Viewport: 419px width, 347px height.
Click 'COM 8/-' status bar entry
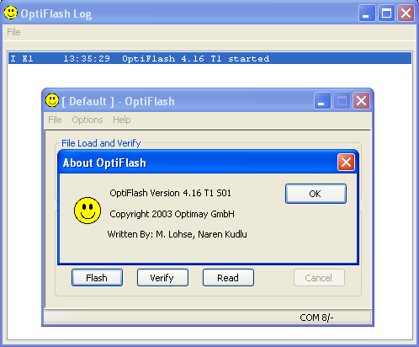tap(316, 318)
